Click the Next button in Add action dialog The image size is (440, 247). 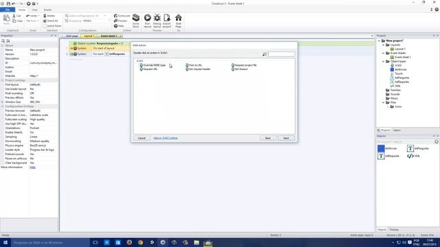pos(286,138)
